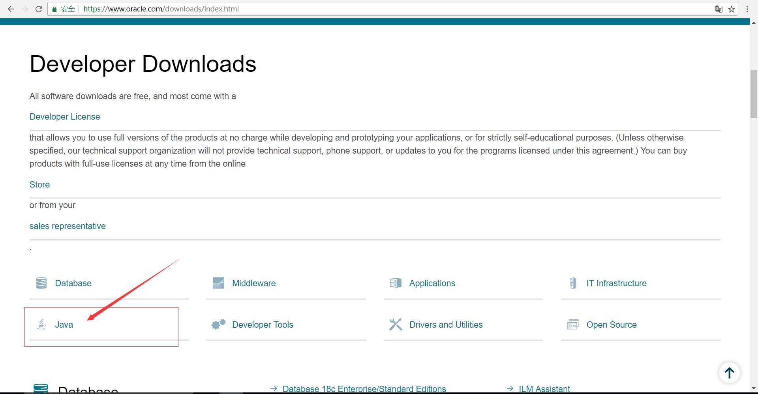
Task: Click the Developer Tools gears icon
Action: click(x=218, y=324)
